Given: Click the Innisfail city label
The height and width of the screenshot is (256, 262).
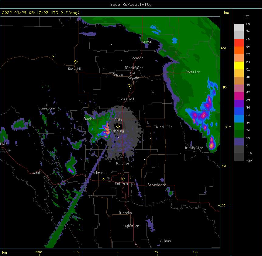Looking at the screenshot, I should [126, 99].
